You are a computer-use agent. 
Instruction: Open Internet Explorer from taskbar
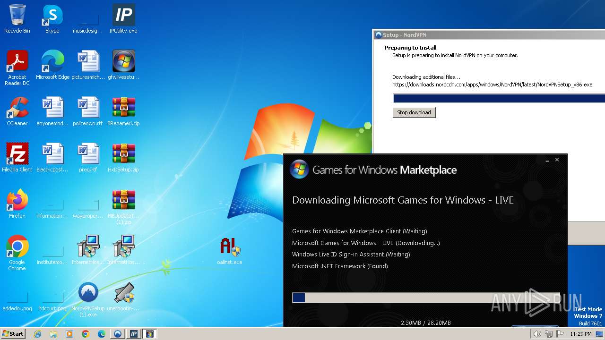click(x=38, y=334)
